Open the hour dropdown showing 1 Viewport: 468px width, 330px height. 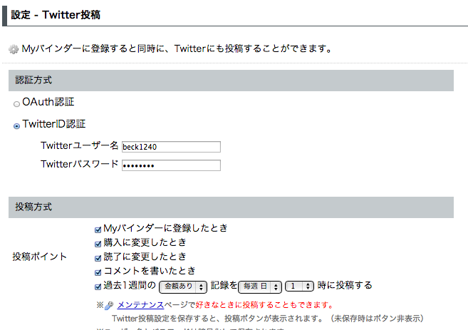pos(299,286)
